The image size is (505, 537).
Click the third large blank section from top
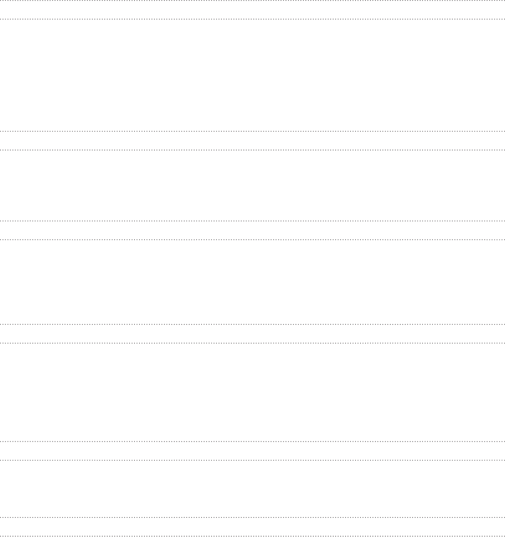click(252, 282)
